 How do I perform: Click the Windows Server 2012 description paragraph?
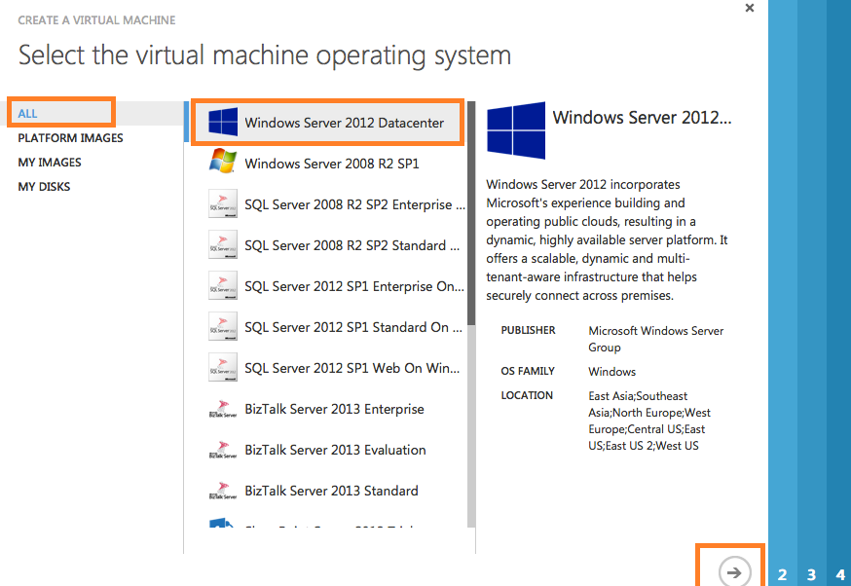pos(607,239)
